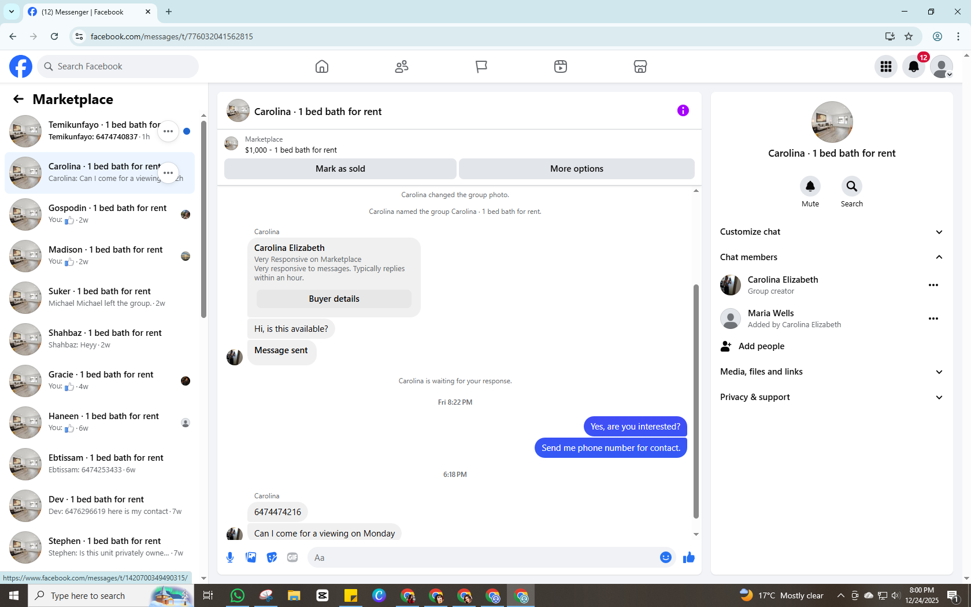
Task: Open Haneen 1 bed bath conversation
Action: [x=100, y=423]
